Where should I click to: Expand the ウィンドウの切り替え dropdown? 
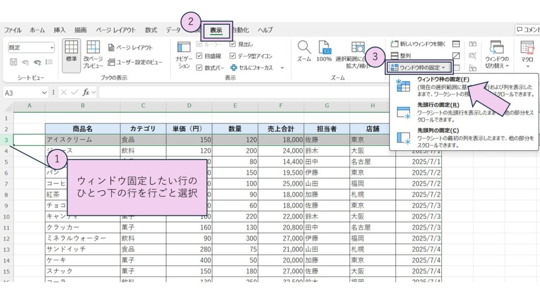pos(496,55)
